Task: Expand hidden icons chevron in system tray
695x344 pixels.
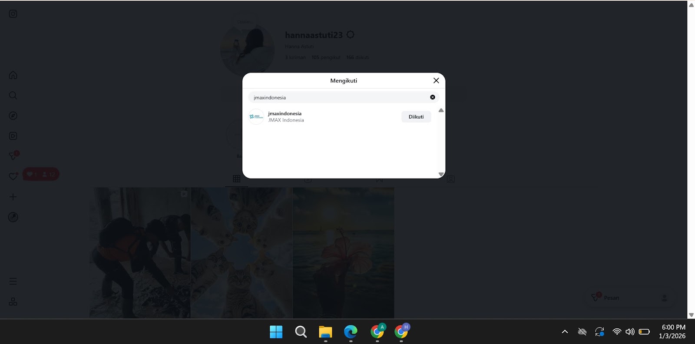Action: click(565, 332)
